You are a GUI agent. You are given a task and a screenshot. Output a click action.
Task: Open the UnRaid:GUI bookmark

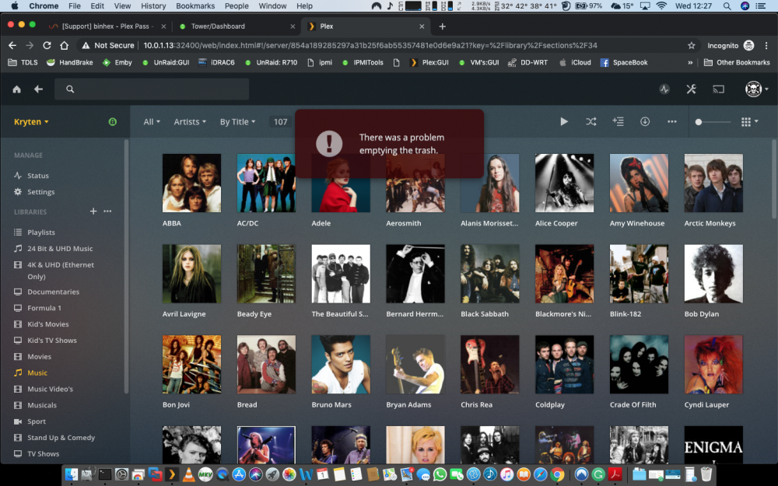166,62
